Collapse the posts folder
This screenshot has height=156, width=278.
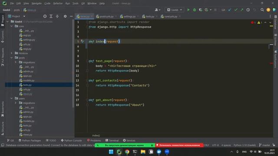(12, 58)
